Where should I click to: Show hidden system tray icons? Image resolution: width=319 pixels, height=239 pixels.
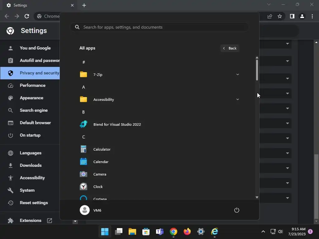[x=263, y=232]
